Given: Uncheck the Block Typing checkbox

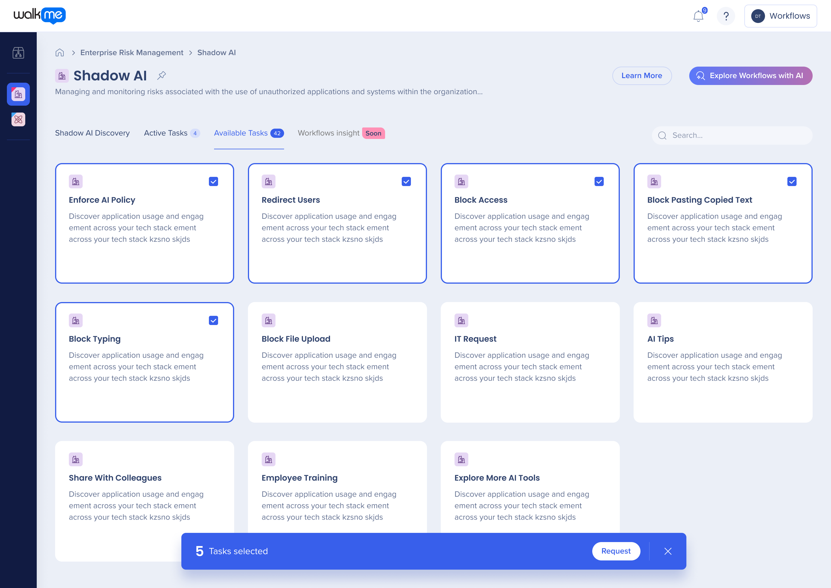Looking at the screenshot, I should tap(213, 320).
